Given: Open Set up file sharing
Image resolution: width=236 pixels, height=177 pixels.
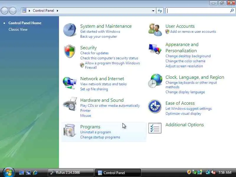Looking at the screenshot, I should (x=94, y=89).
